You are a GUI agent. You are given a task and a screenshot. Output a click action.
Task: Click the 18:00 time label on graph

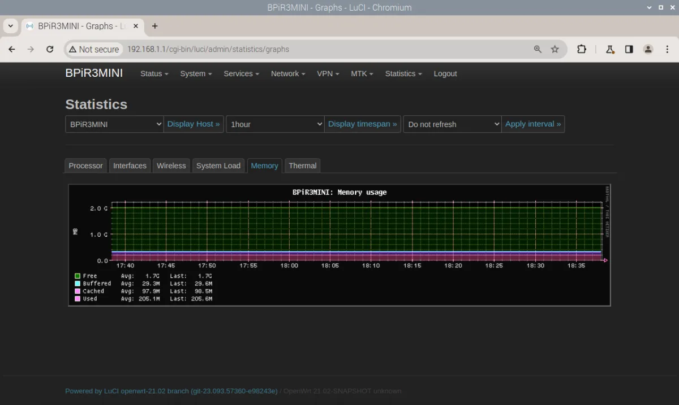pyautogui.click(x=289, y=265)
